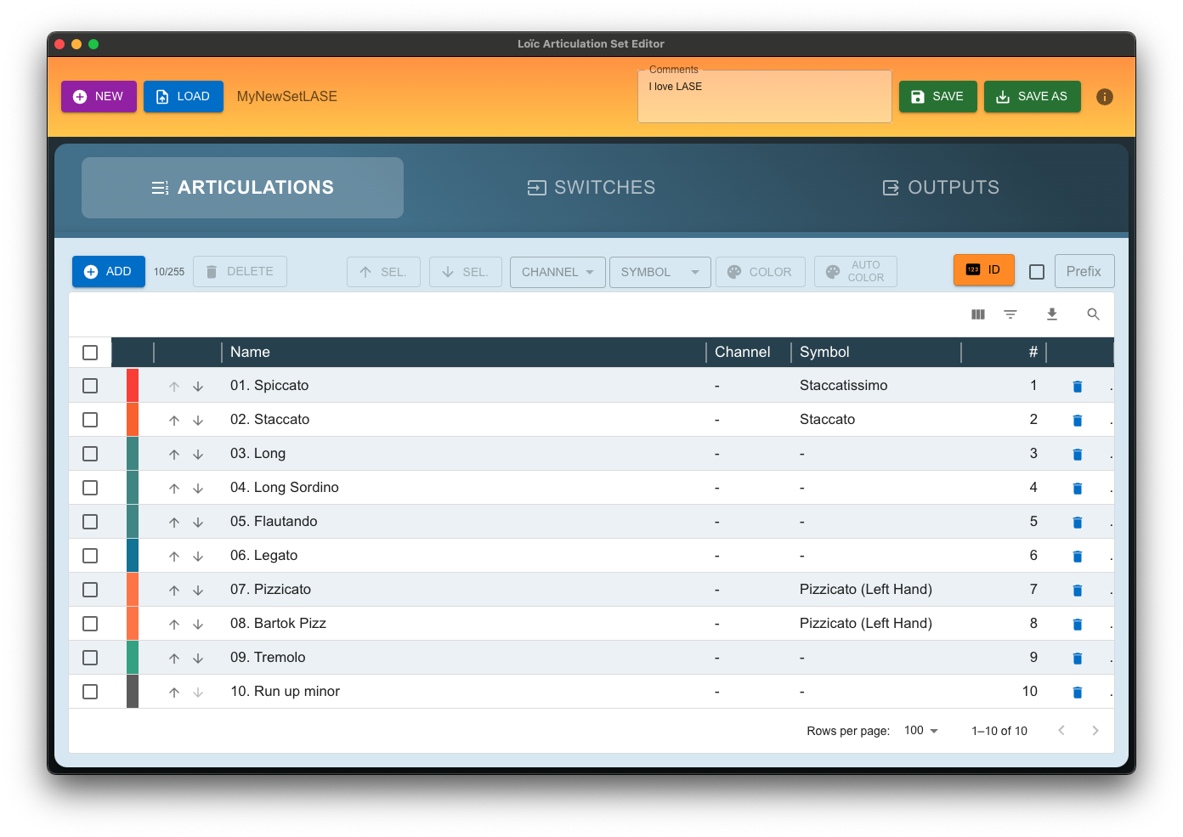Viewport: 1183px width, 837px height.
Task: Click trash icon for 09. Tremolo
Action: [1077, 659]
